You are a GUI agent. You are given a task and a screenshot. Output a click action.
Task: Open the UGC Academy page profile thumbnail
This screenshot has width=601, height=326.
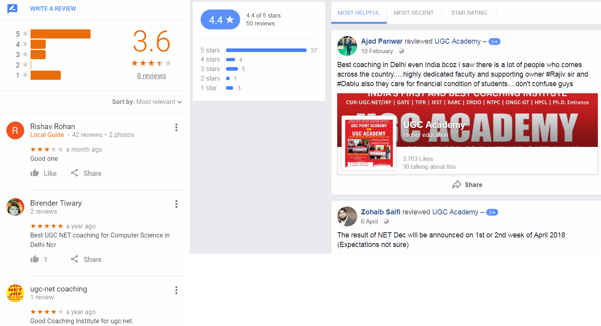pos(369,143)
